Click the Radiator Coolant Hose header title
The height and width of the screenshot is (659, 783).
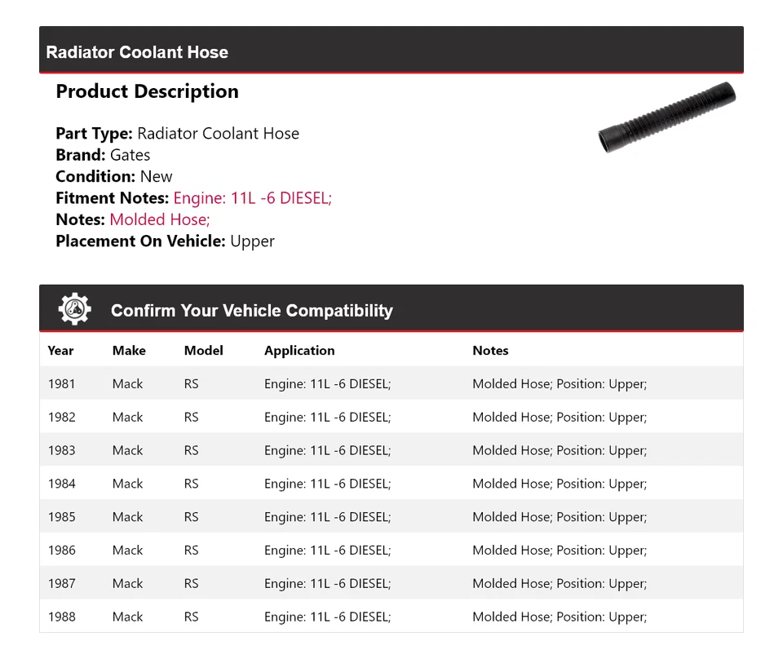coord(137,52)
